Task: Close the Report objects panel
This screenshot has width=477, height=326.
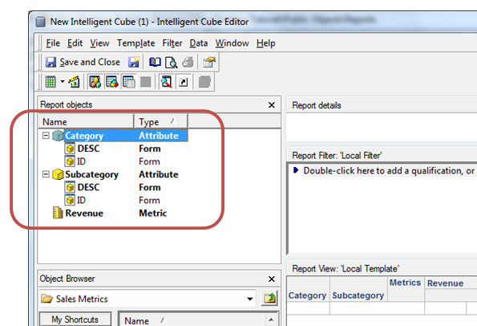Action: [x=272, y=105]
